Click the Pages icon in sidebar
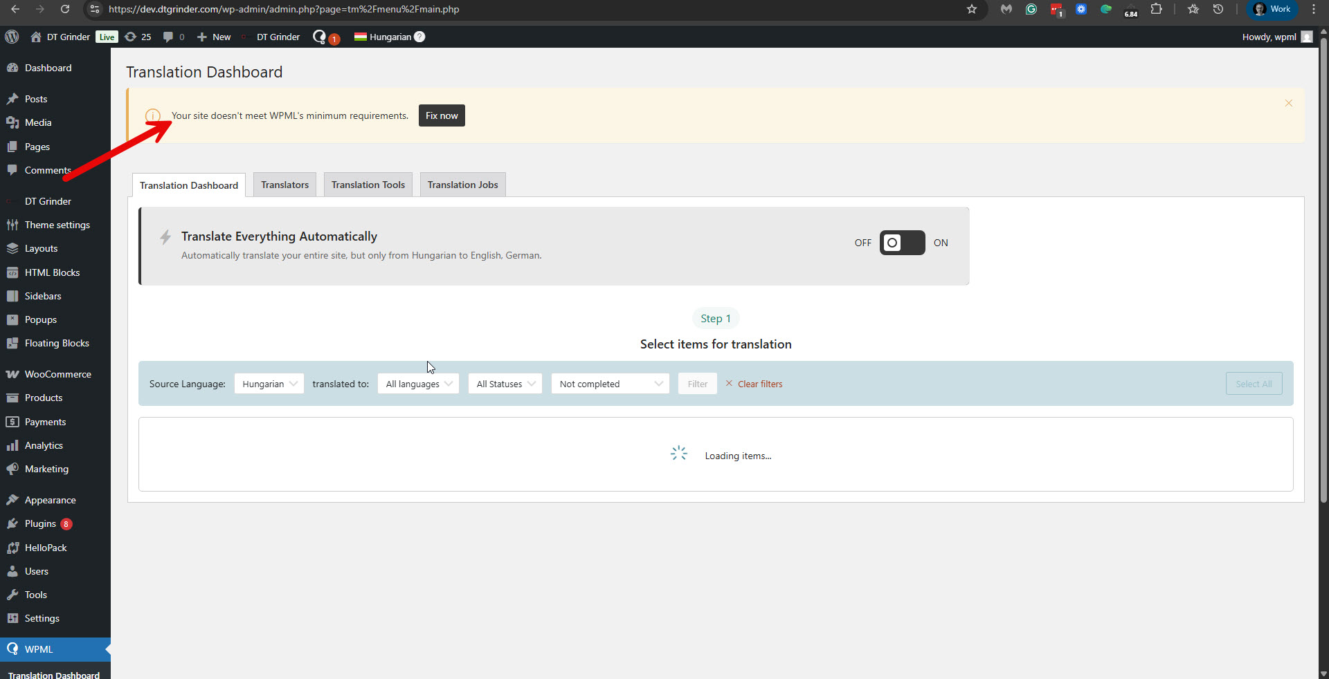The width and height of the screenshot is (1329, 679). [12, 147]
